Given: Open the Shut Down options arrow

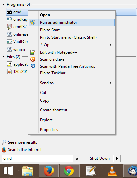Looking at the screenshot, I should (117, 158).
